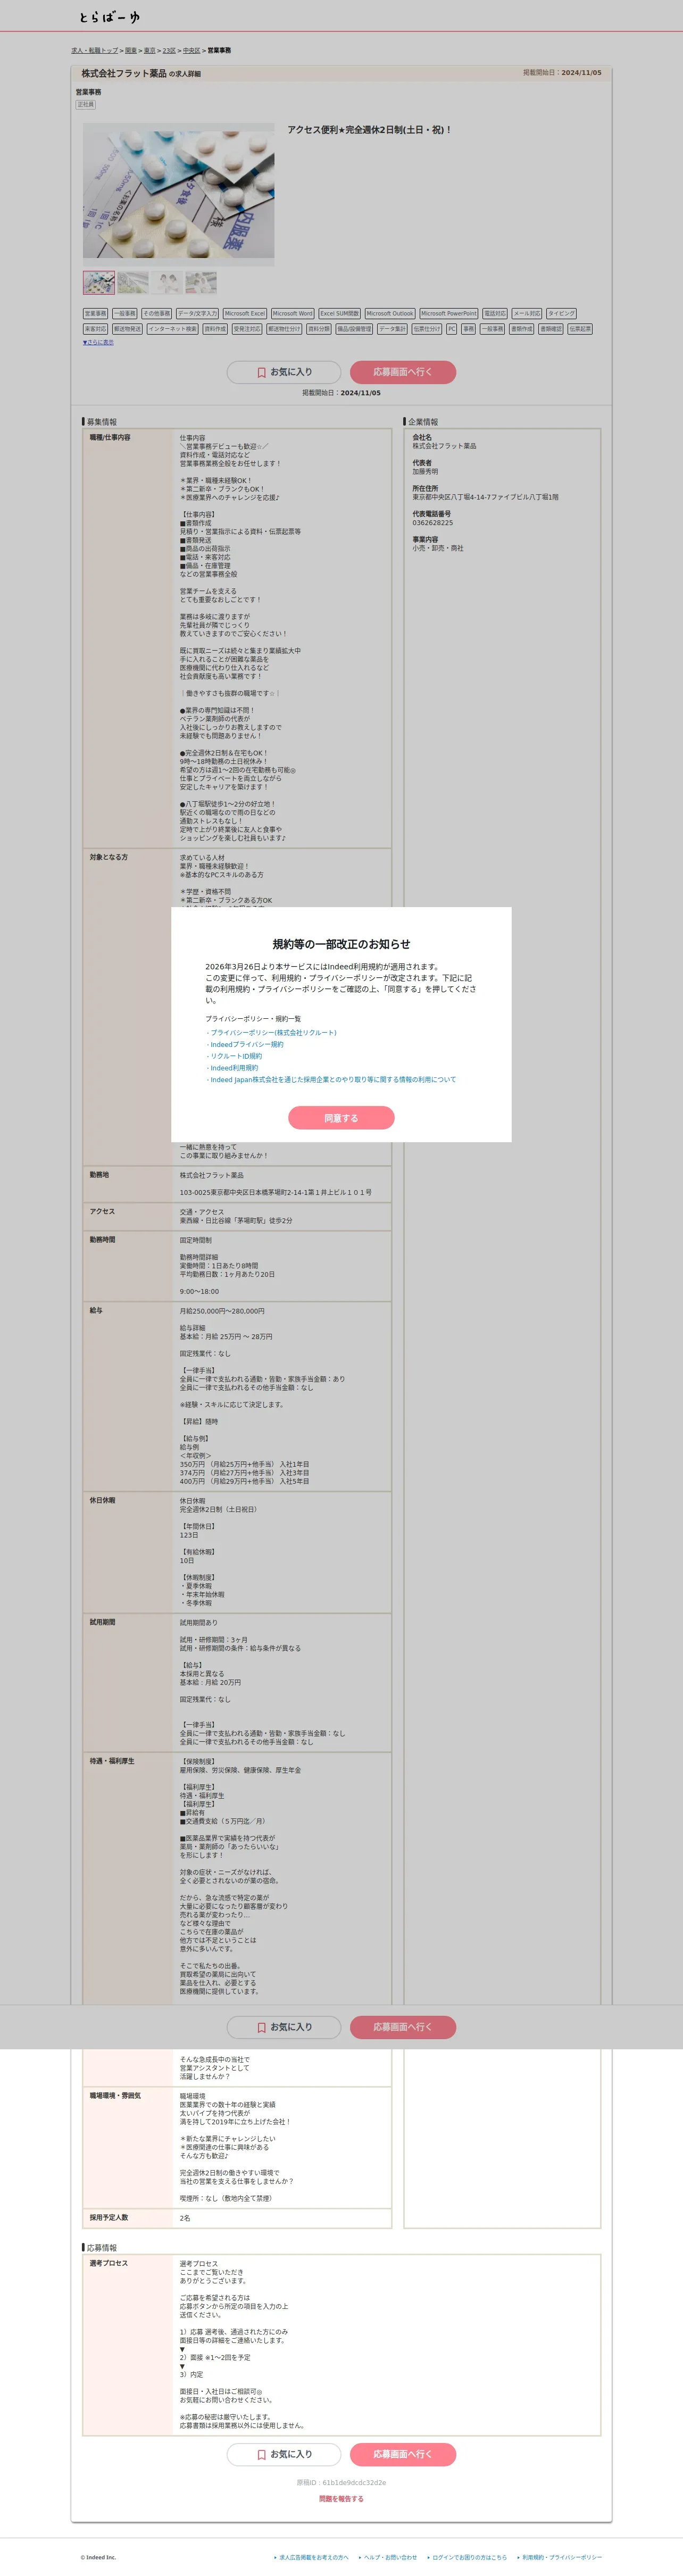Click the PC tag chip

452,329
